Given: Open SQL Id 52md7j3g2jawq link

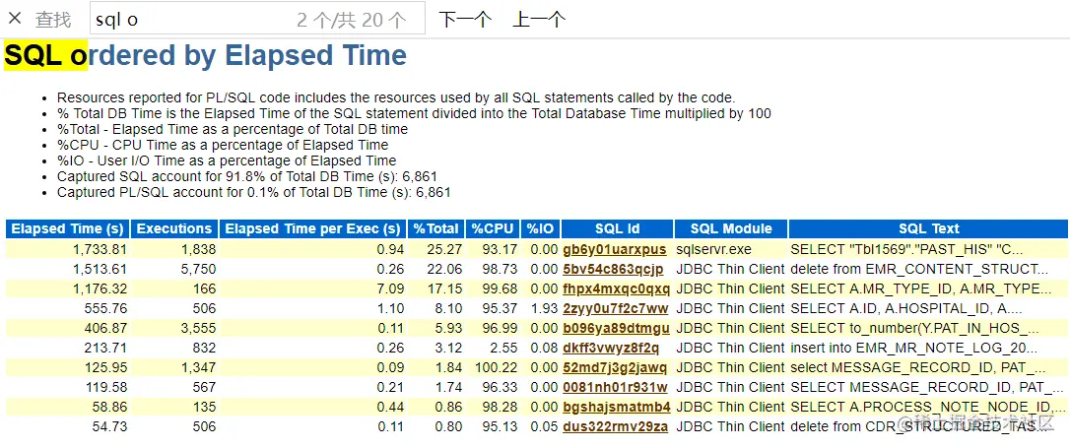Looking at the screenshot, I should click(615, 367).
